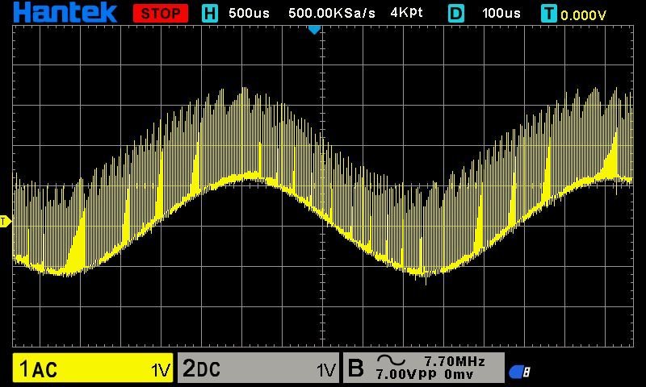Image resolution: width=646 pixels, height=387 pixels.
Task: Select the channel 2 DC 1V box
Action: (x=258, y=368)
